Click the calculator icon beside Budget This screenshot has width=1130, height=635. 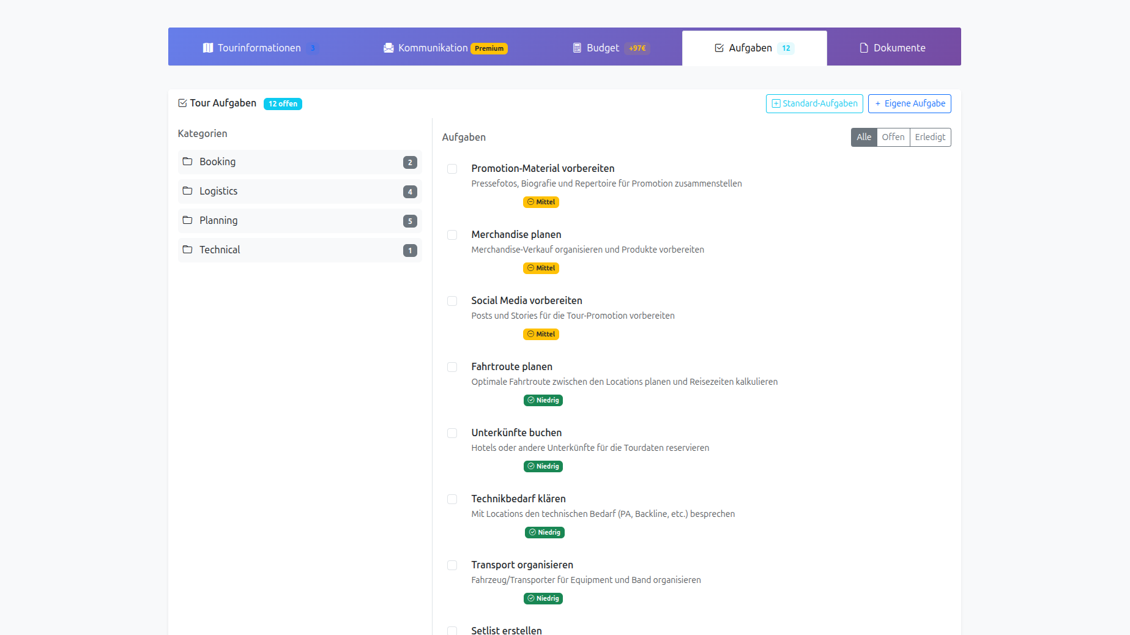click(x=577, y=48)
